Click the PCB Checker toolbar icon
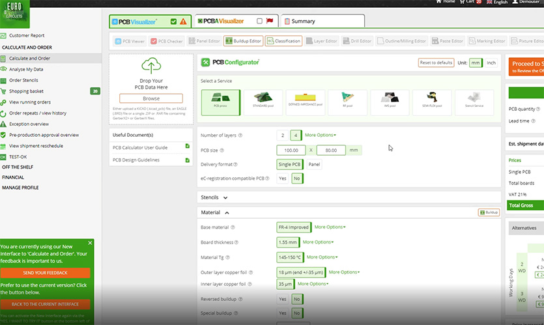This screenshot has height=325, width=544. point(167,41)
